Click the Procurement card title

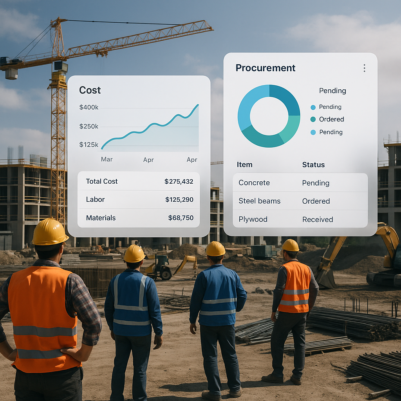(266, 68)
